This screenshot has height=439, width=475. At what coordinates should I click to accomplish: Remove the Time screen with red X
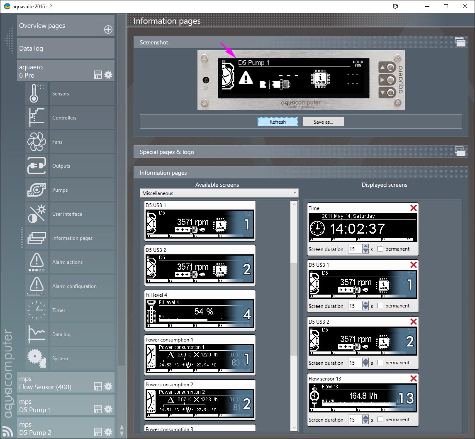tap(413, 208)
